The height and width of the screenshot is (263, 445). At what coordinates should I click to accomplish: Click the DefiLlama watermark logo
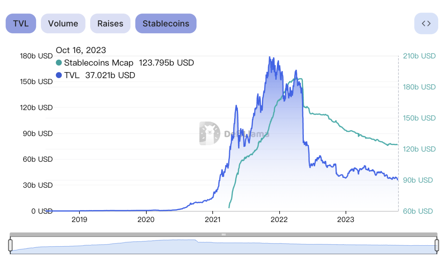tap(210, 133)
